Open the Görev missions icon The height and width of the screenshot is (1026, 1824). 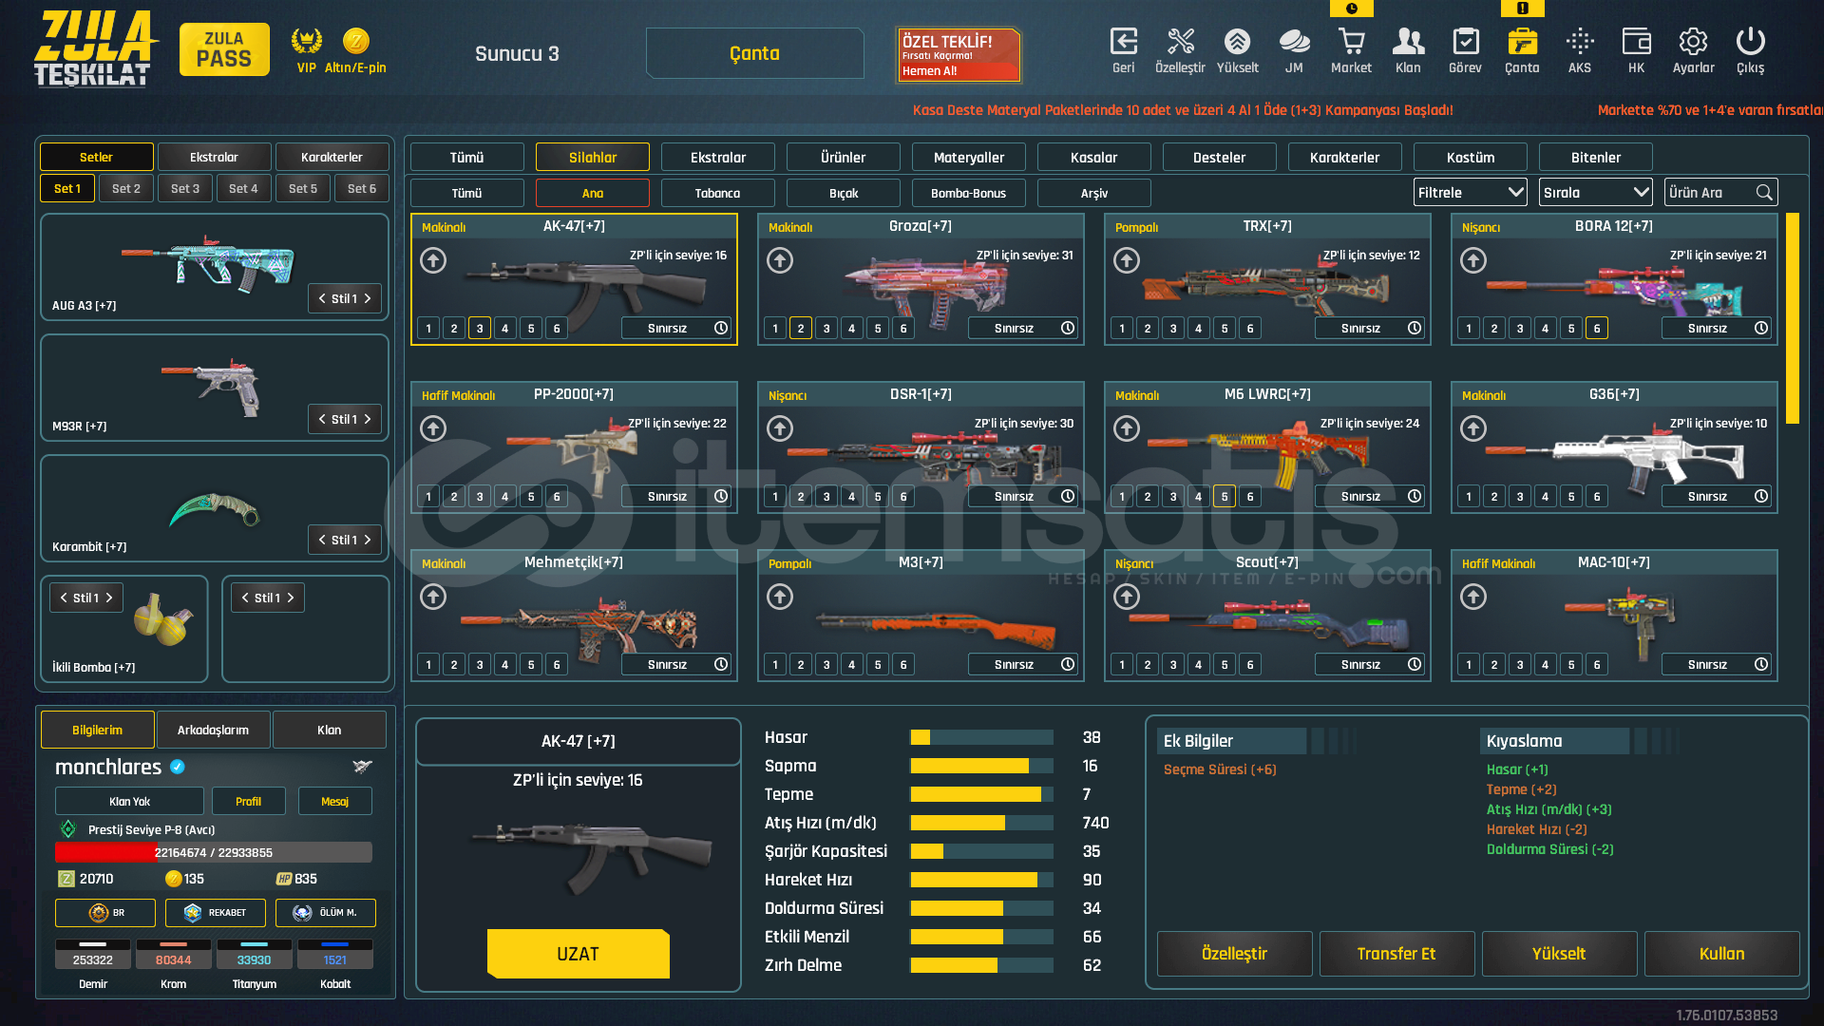coord(1465,42)
